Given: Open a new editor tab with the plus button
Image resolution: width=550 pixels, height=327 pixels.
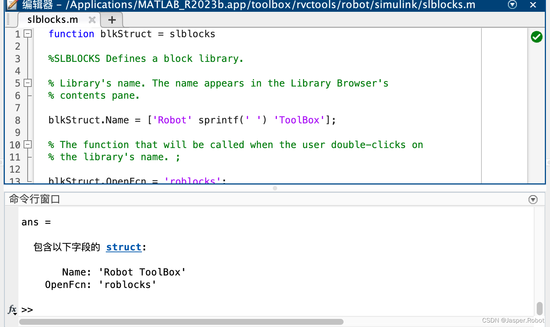Looking at the screenshot, I should (x=111, y=20).
